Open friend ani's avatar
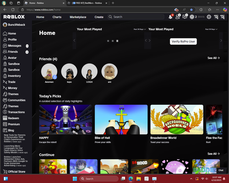The image size is (229, 183). pos(109,71)
